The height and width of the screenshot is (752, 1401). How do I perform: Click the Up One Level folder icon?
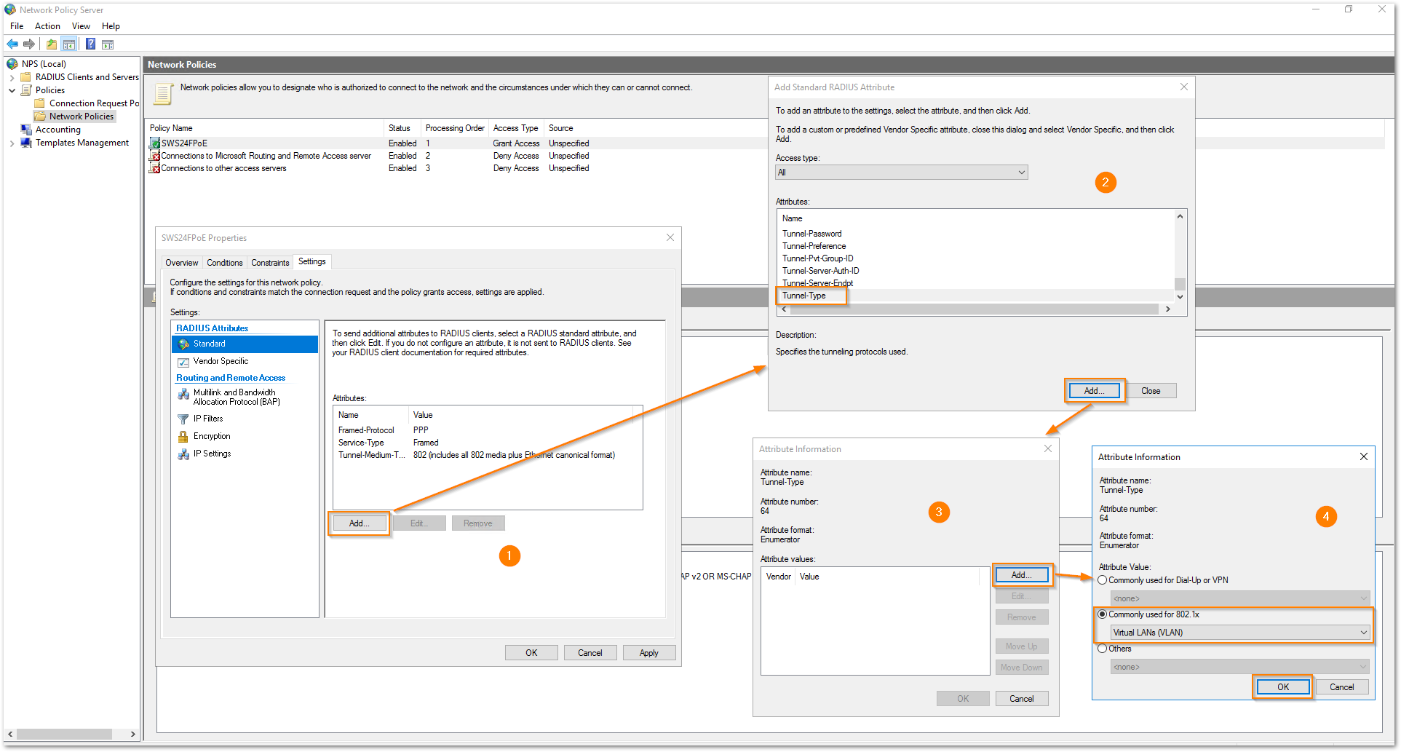tap(52, 44)
